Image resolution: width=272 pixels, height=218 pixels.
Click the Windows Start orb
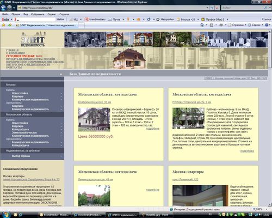click(x=6, y=215)
